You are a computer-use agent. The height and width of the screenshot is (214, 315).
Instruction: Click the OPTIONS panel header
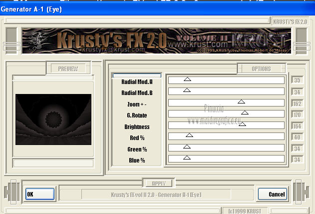(x=261, y=69)
